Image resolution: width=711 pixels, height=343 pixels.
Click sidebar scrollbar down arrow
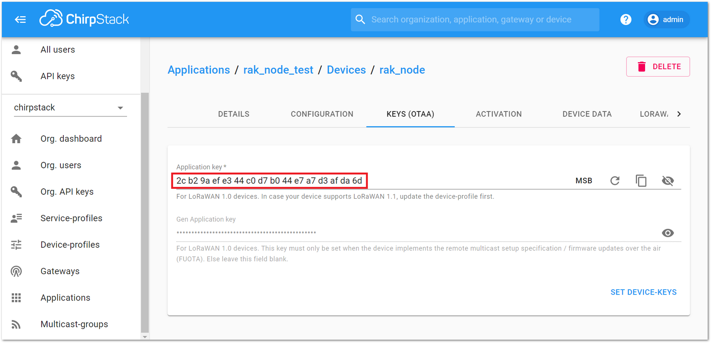click(145, 337)
